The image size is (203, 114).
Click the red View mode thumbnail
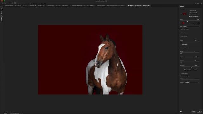coord(185,14)
